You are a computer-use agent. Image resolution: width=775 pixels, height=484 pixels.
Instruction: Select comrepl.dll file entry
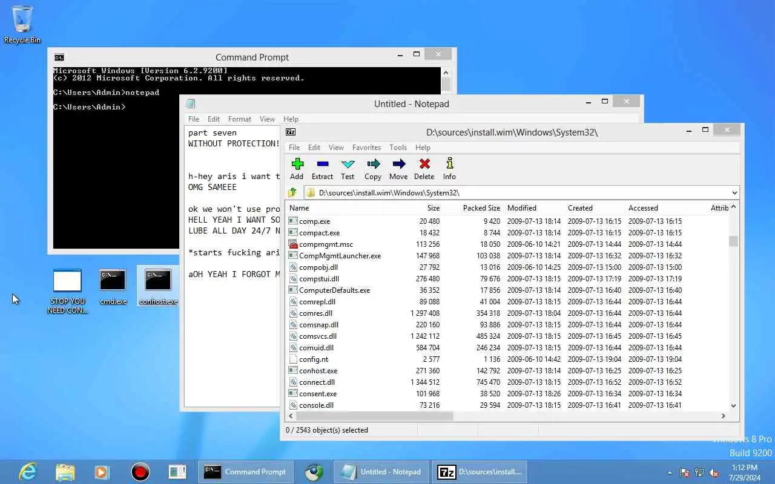[317, 302]
